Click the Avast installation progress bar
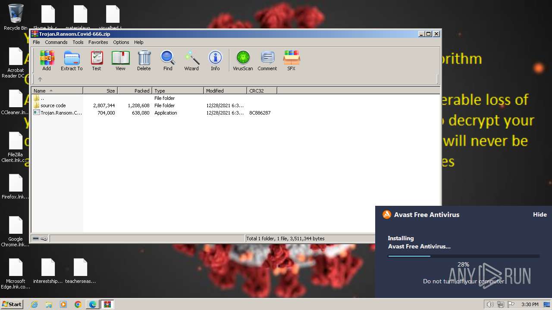Image resolution: width=552 pixels, height=310 pixels. (464, 256)
